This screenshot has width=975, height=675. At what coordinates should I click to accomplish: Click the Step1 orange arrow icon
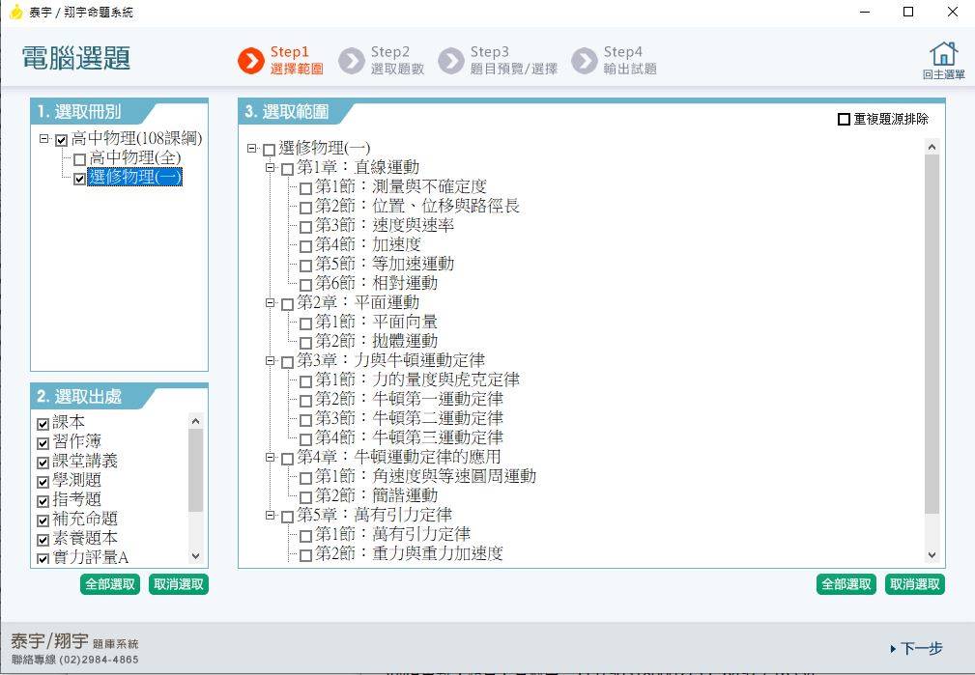[x=251, y=61]
